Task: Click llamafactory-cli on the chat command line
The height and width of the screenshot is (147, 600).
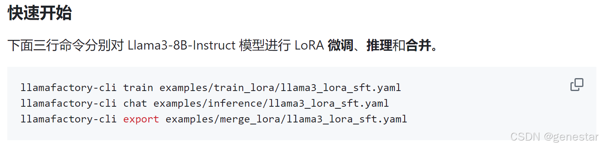Action: coord(69,103)
